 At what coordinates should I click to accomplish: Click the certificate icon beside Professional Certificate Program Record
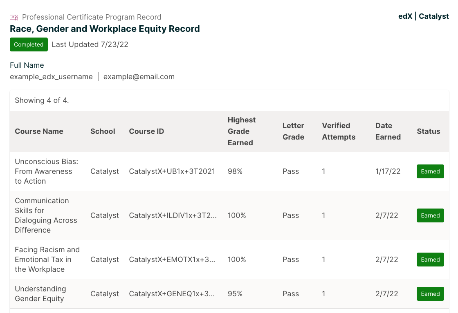14,17
